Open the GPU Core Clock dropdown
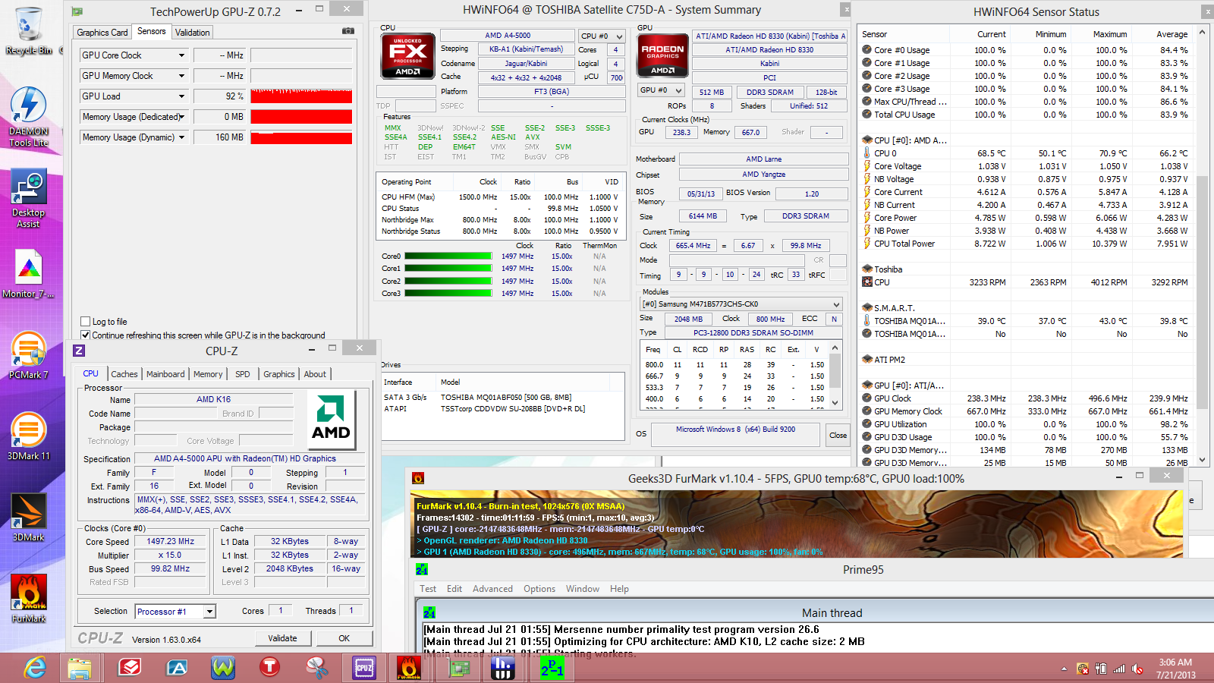Viewport: 1214px width, 683px height. click(x=181, y=55)
